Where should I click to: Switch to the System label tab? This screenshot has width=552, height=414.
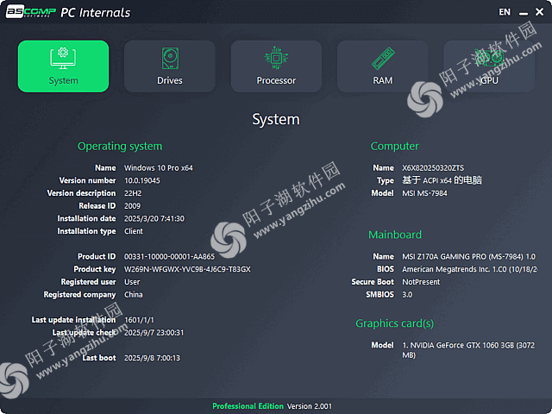(x=63, y=80)
